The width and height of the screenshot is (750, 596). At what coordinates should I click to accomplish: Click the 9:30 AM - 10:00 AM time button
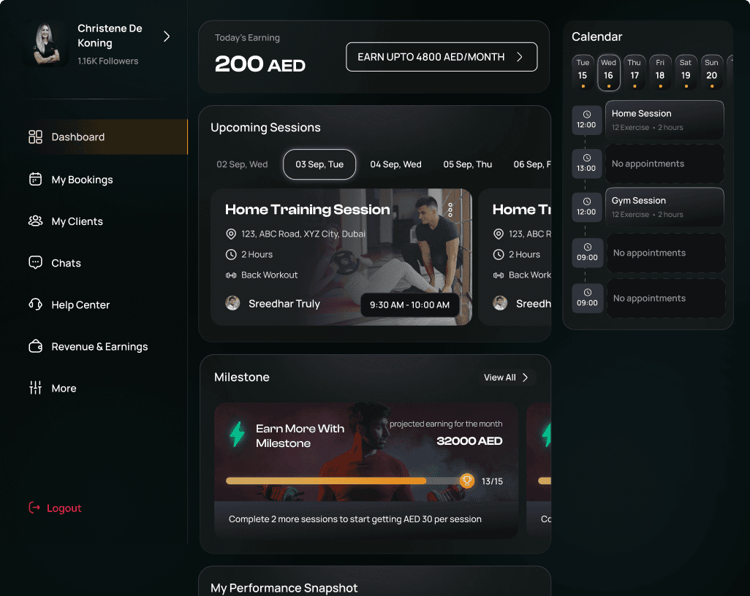click(x=409, y=305)
